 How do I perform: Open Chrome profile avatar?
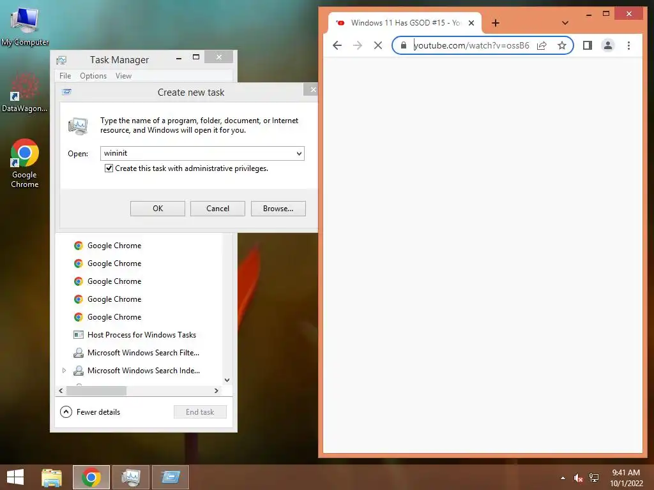[x=608, y=45]
